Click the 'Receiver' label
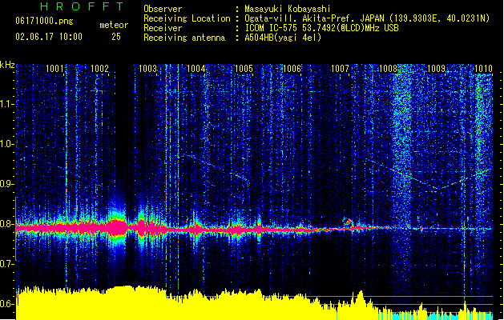Screen dimensions: 504x320 (163, 28)
